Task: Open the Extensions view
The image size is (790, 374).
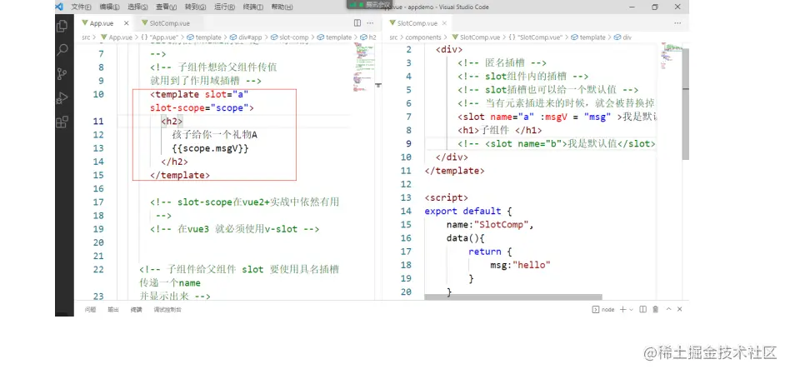Action: pos(62,122)
